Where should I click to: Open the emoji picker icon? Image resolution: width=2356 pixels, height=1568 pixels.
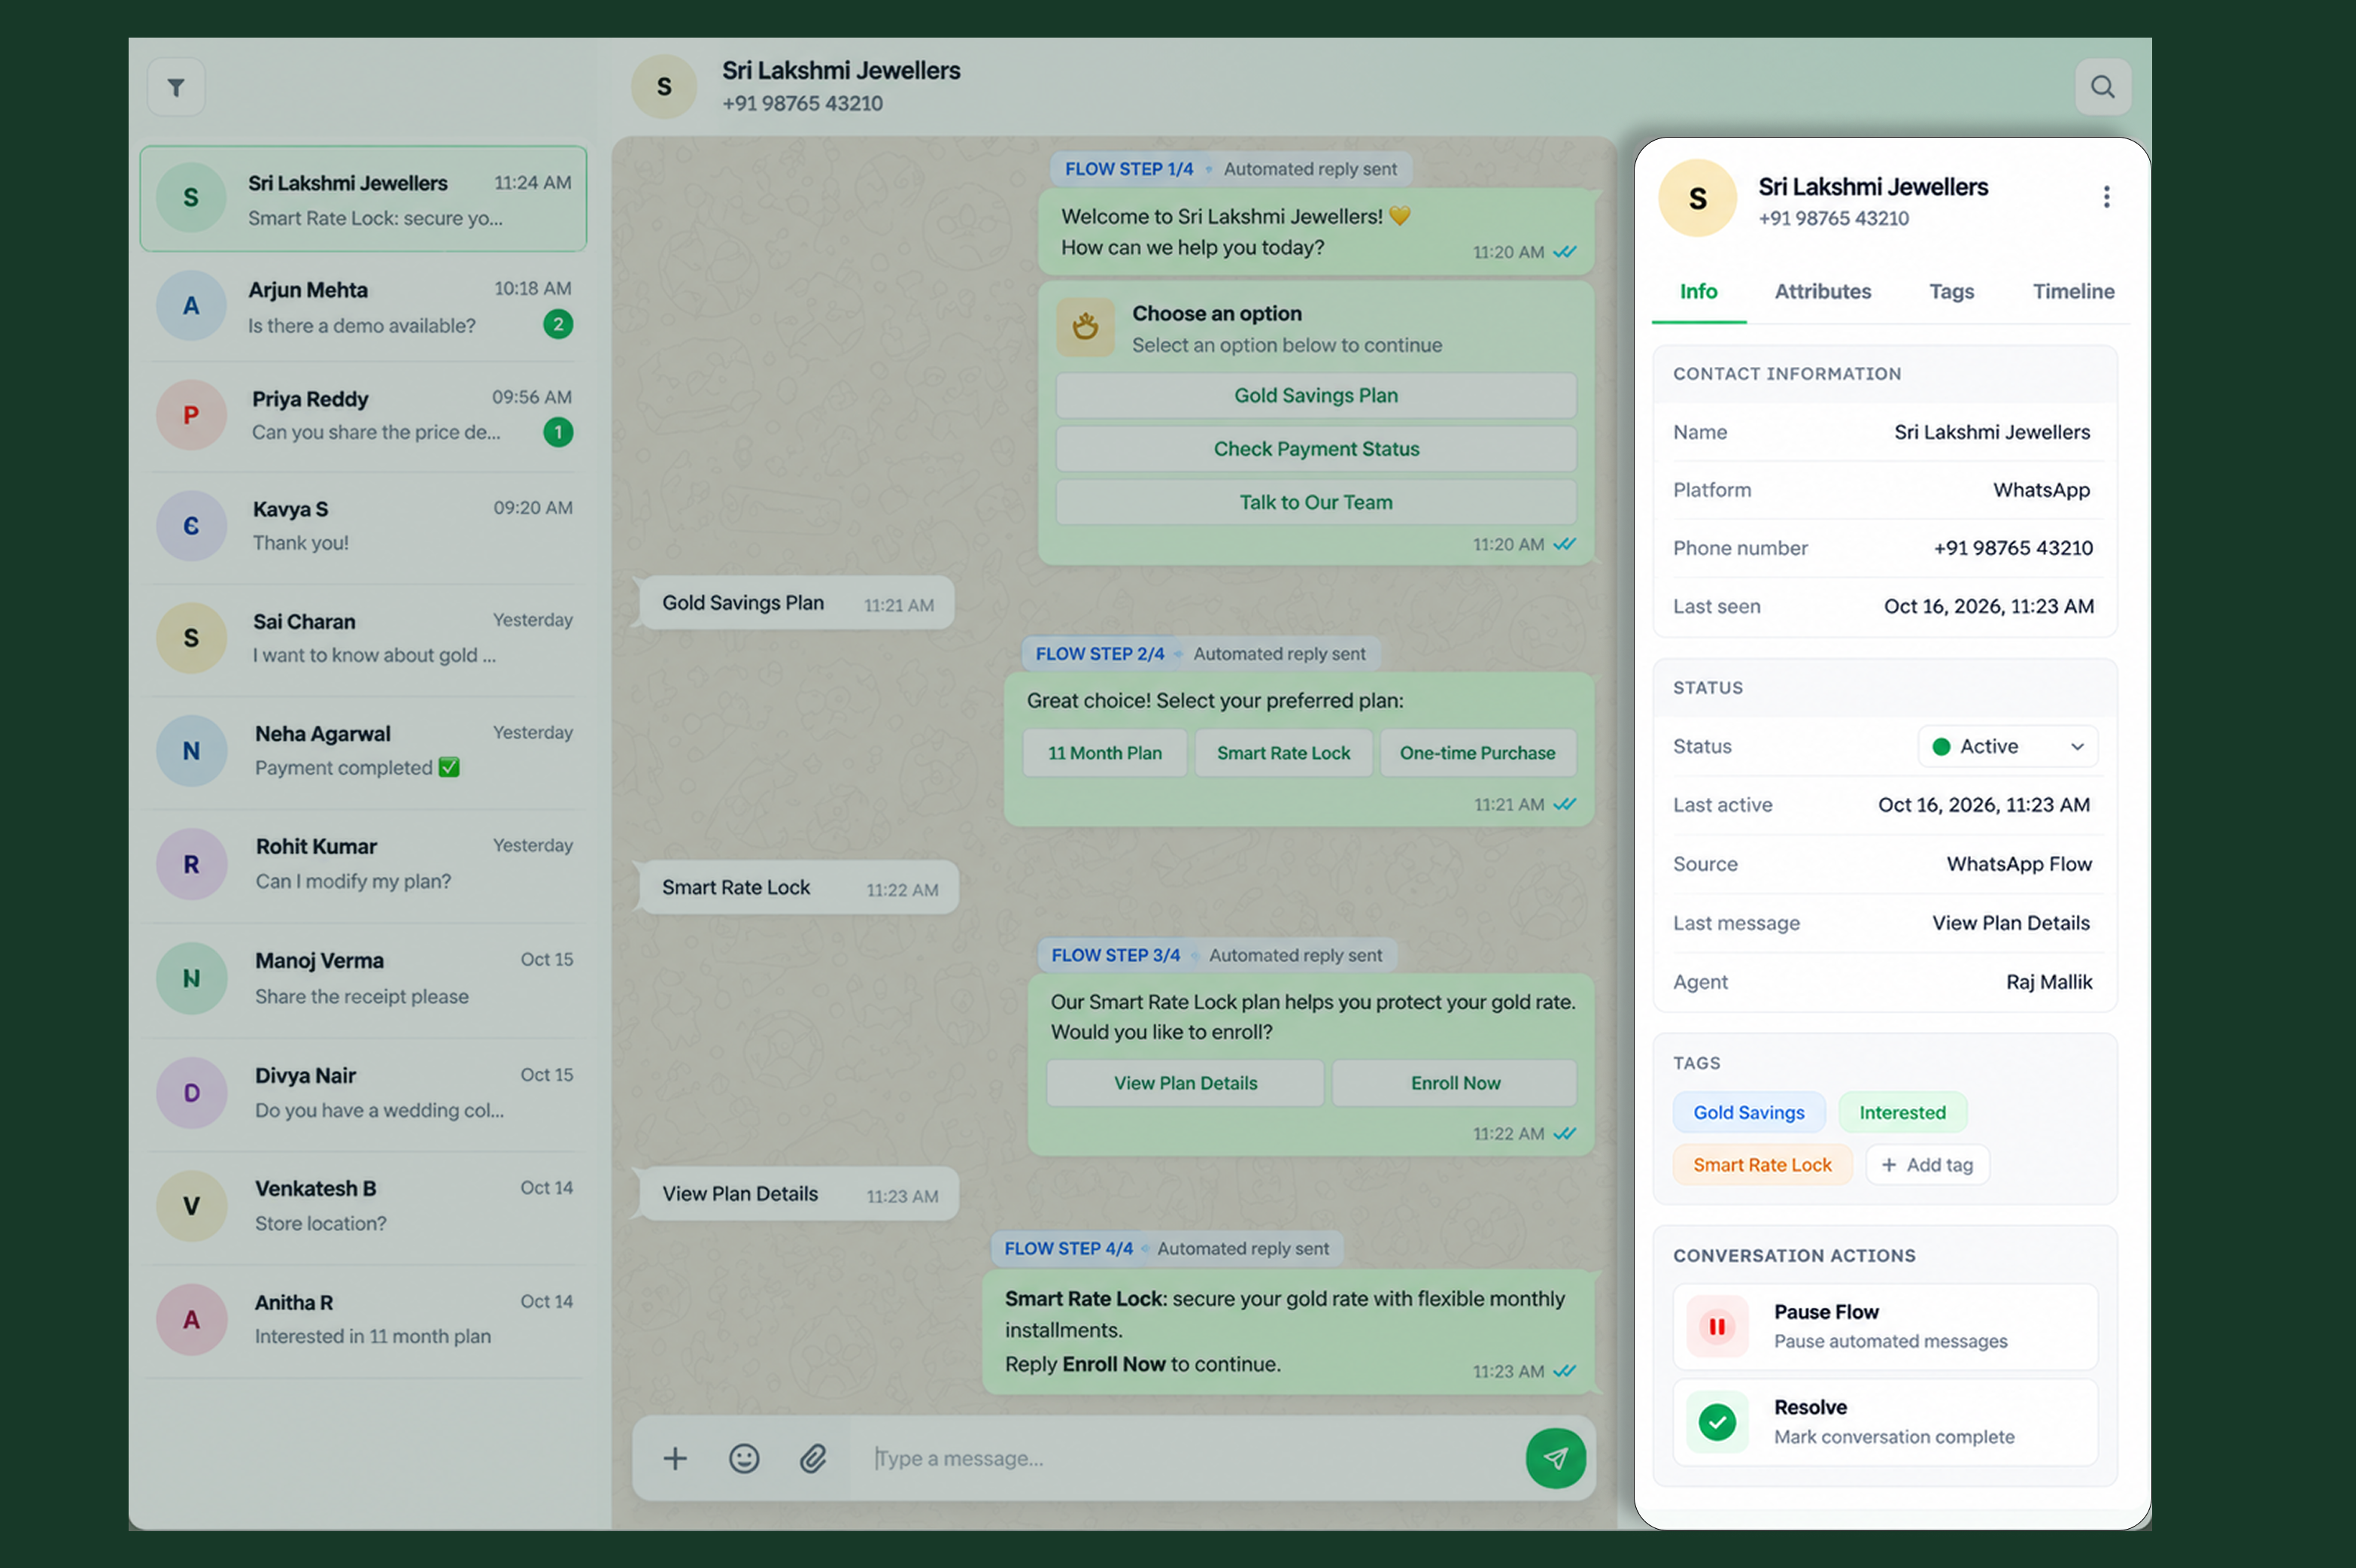click(x=744, y=1458)
